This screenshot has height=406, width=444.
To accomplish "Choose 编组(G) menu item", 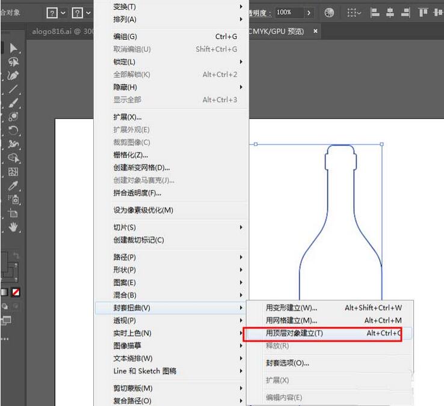I will coord(171,37).
